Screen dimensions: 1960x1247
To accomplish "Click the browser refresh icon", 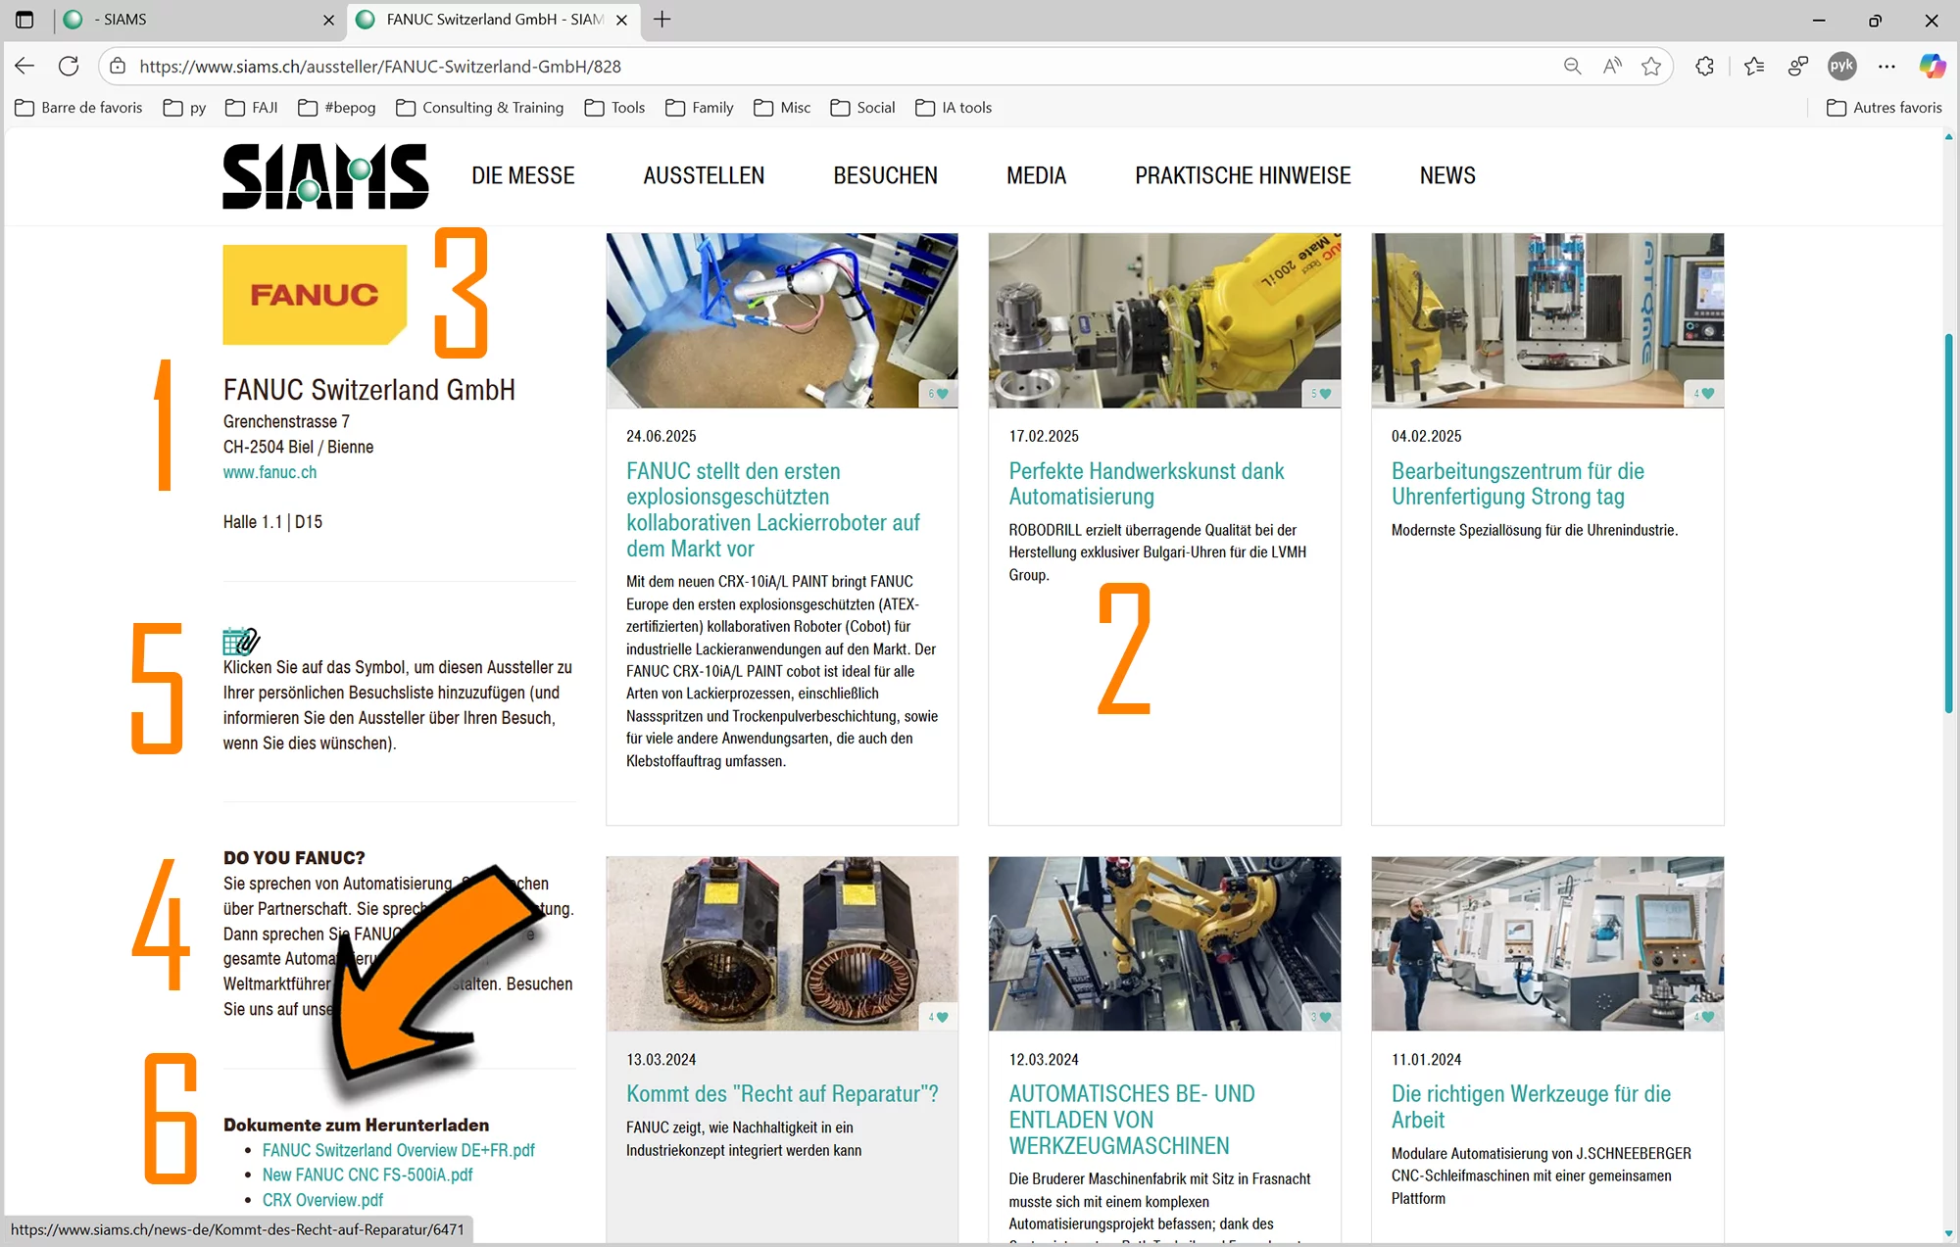I will 69,67.
